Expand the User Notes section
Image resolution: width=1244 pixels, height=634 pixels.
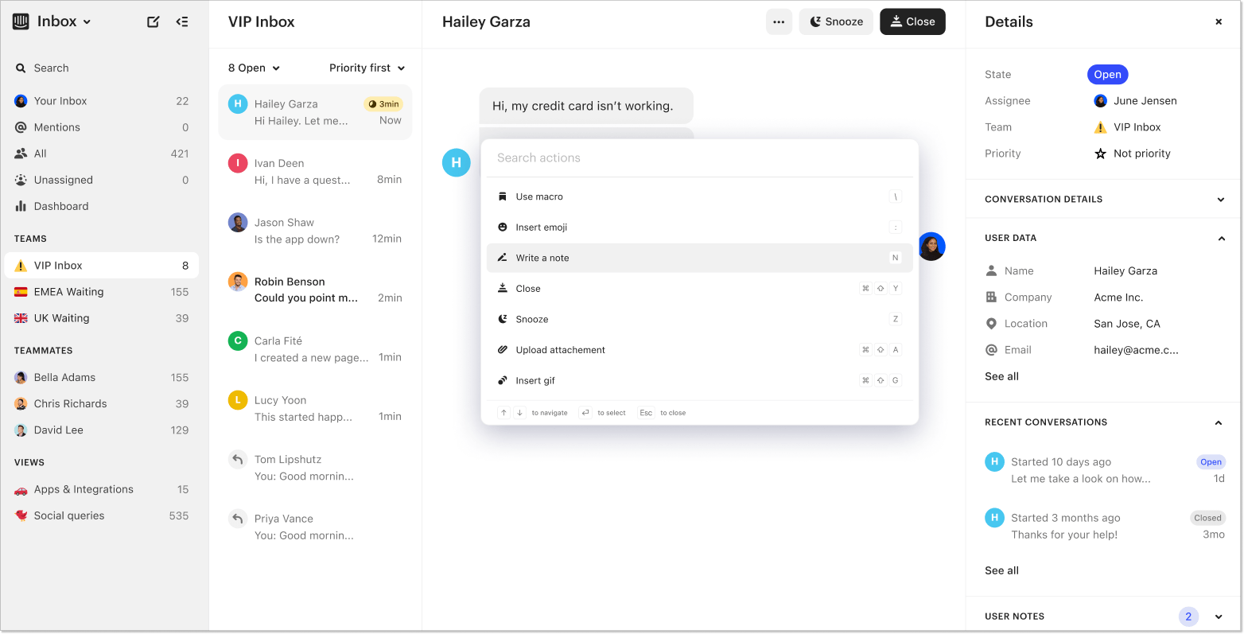coord(1219,617)
